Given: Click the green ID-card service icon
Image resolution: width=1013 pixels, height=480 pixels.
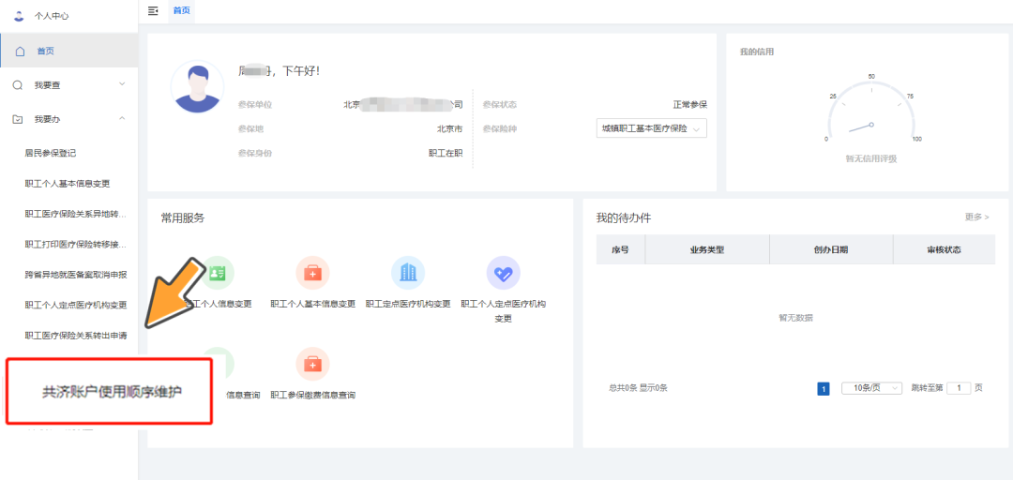Looking at the screenshot, I should [x=218, y=273].
